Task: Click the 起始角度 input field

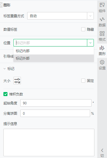Action: coord(56,103)
